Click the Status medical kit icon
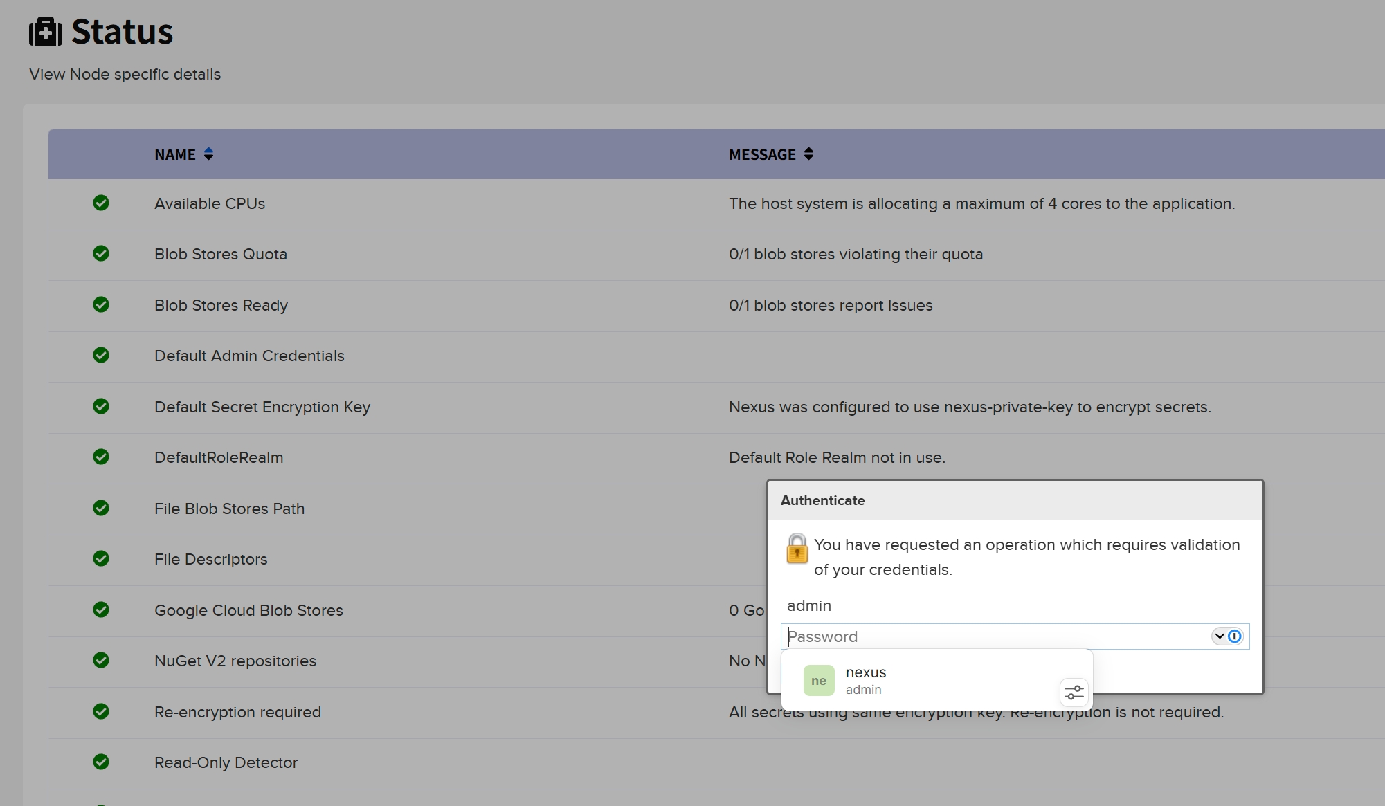 tap(46, 32)
